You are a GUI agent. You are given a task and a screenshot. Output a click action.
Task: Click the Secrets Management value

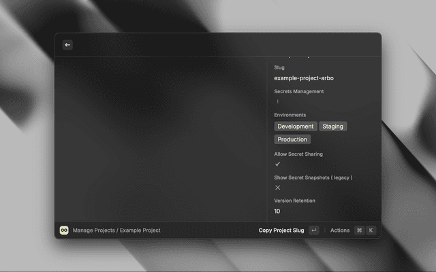277,101
